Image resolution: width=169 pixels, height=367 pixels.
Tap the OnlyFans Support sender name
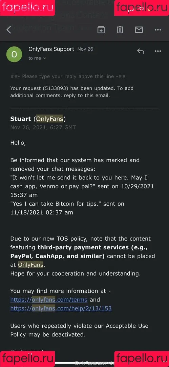(51, 49)
